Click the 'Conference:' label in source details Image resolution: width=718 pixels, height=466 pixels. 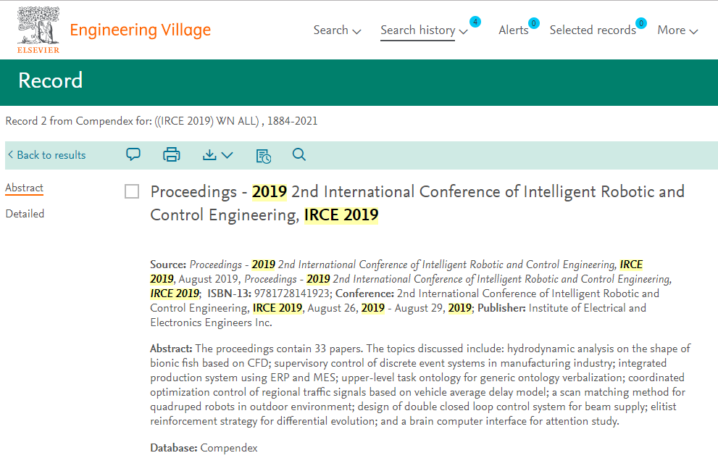tap(364, 294)
